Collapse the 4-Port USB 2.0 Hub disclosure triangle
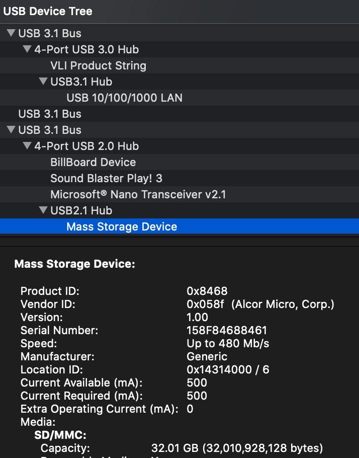Image resolution: width=359 pixels, height=458 pixels. click(27, 146)
